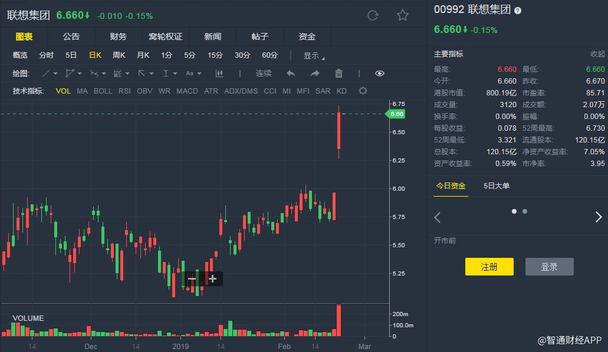Click the 登录 login button
Viewport: 608px width, 352px height.
pyautogui.click(x=549, y=267)
